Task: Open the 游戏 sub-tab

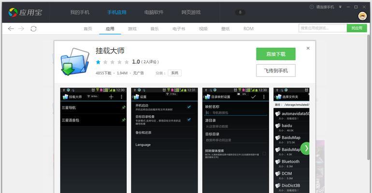Action: point(132,28)
